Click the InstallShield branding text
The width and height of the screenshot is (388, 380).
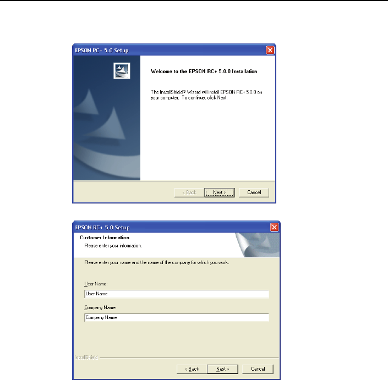click(86, 357)
